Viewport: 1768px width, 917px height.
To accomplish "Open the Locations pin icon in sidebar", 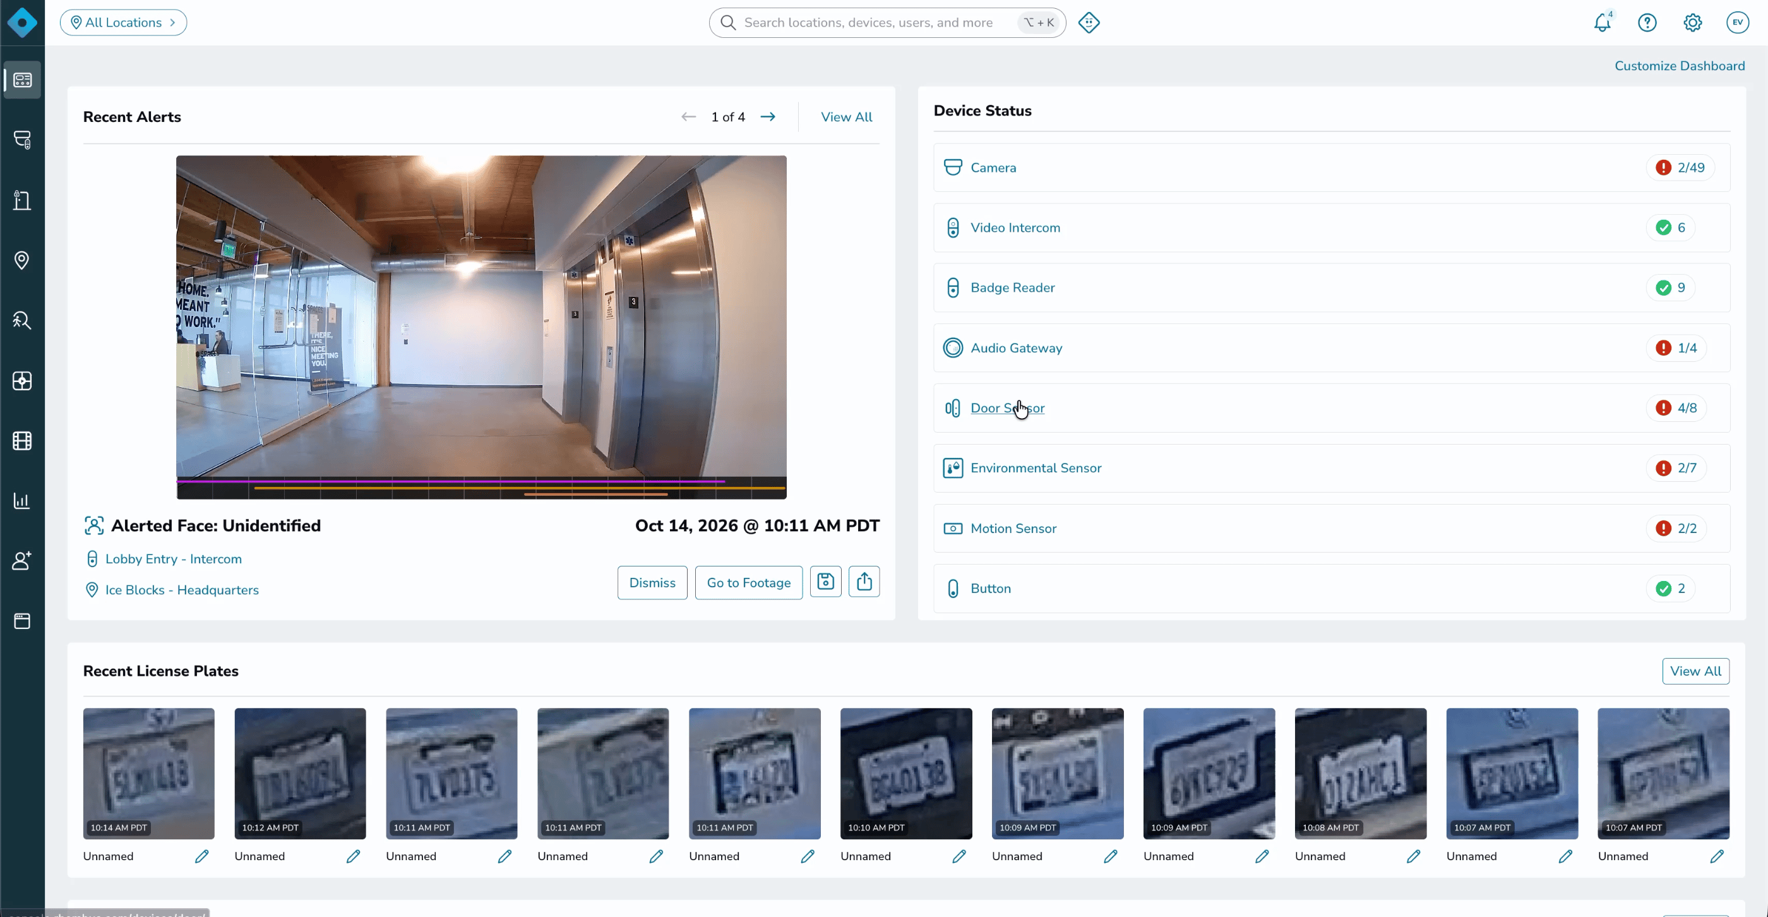I will 22,260.
